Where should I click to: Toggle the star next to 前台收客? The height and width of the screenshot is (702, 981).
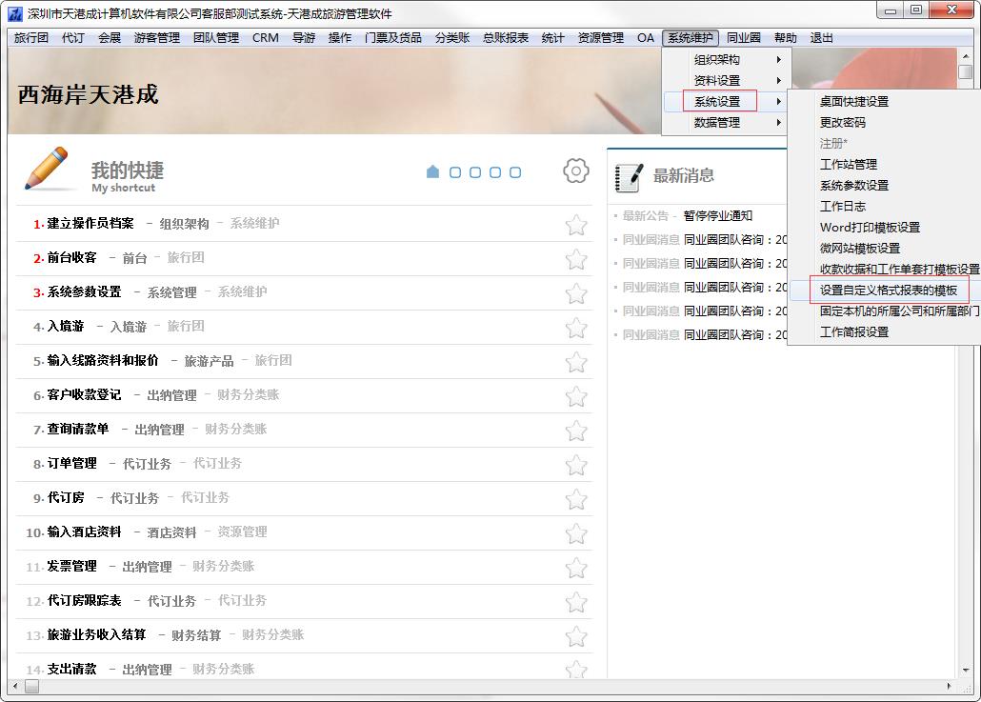point(575,259)
